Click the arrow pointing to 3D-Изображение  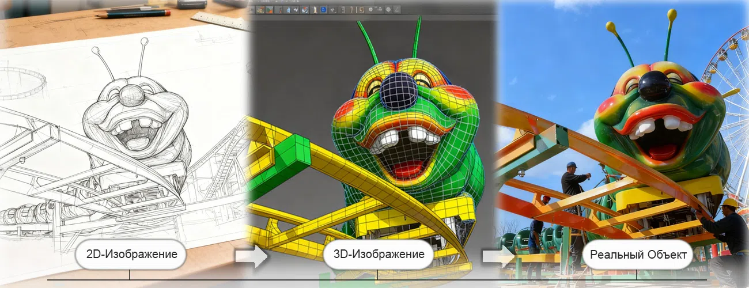(251, 256)
